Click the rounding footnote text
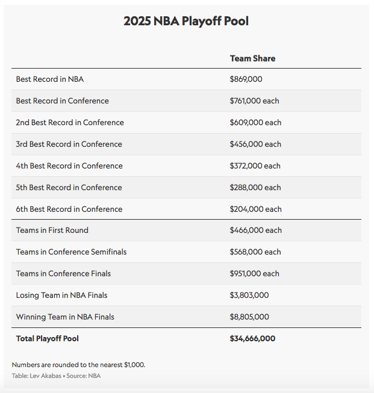The height and width of the screenshot is (393, 374). point(78,364)
